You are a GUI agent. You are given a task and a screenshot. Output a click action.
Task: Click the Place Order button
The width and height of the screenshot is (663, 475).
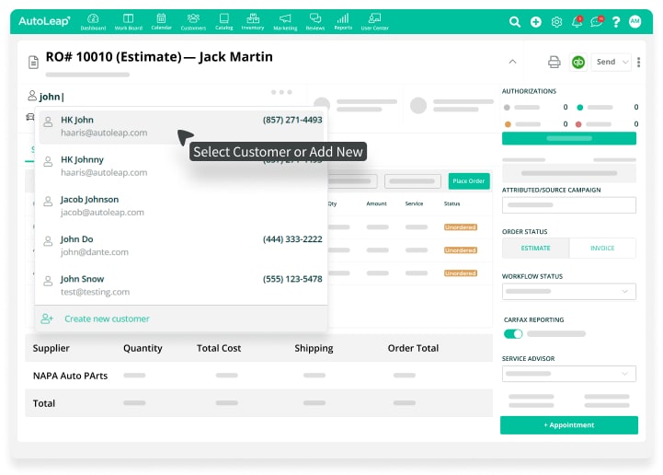468,181
